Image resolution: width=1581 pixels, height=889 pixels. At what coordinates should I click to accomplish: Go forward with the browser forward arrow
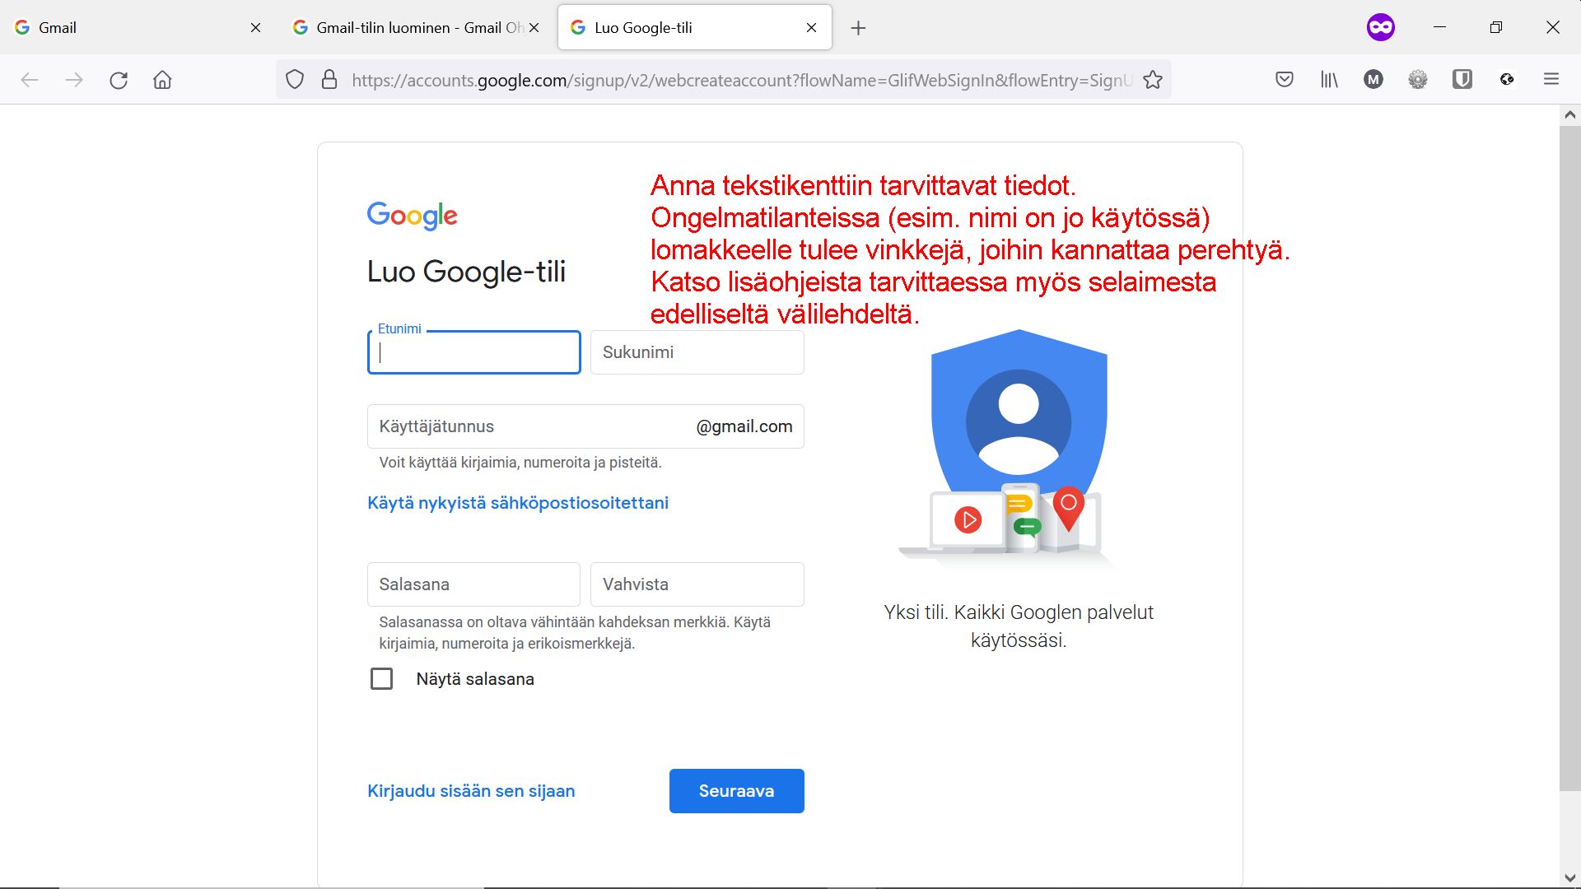coord(74,80)
